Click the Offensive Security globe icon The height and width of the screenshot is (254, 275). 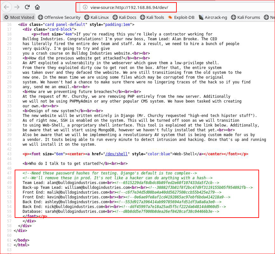click(41, 17)
